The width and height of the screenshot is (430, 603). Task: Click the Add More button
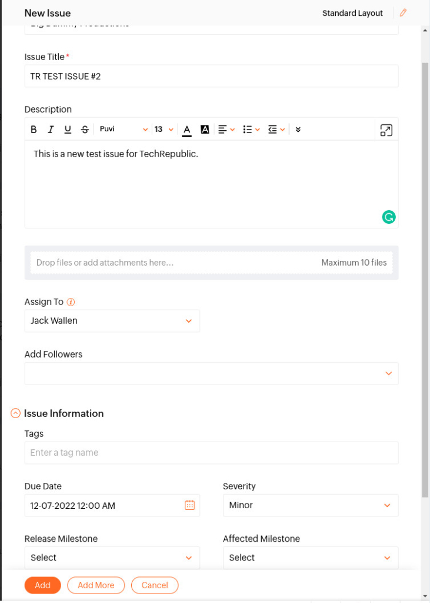pos(96,585)
